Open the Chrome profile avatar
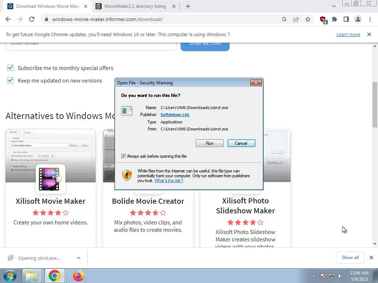 point(358,19)
